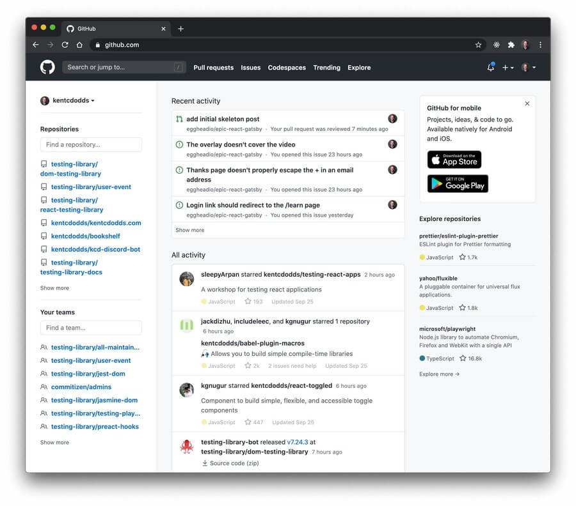Image resolution: width=576 pixels, height=506 pixels.
Task: Open the React DevTools extension icon
Action: pyautogui.click(x=496, y=45)
